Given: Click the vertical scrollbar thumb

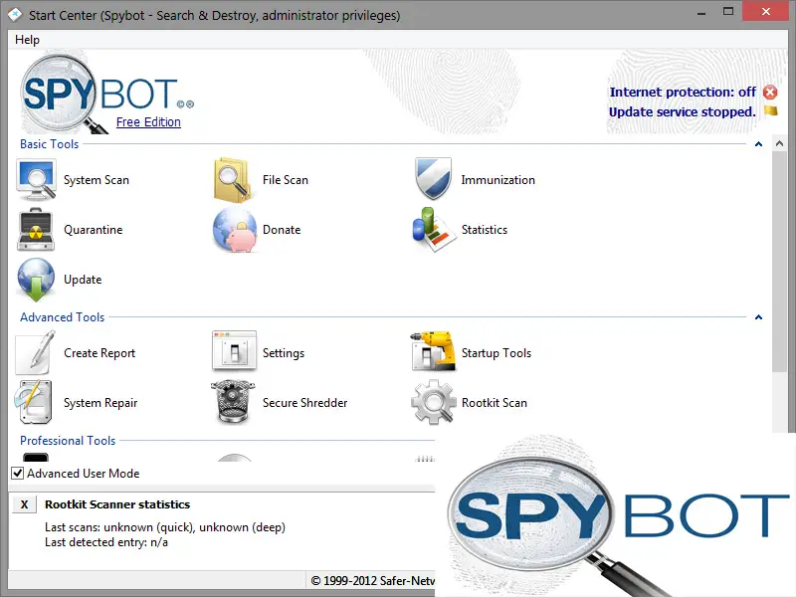Looking at the screenshot, I should 779,262.
